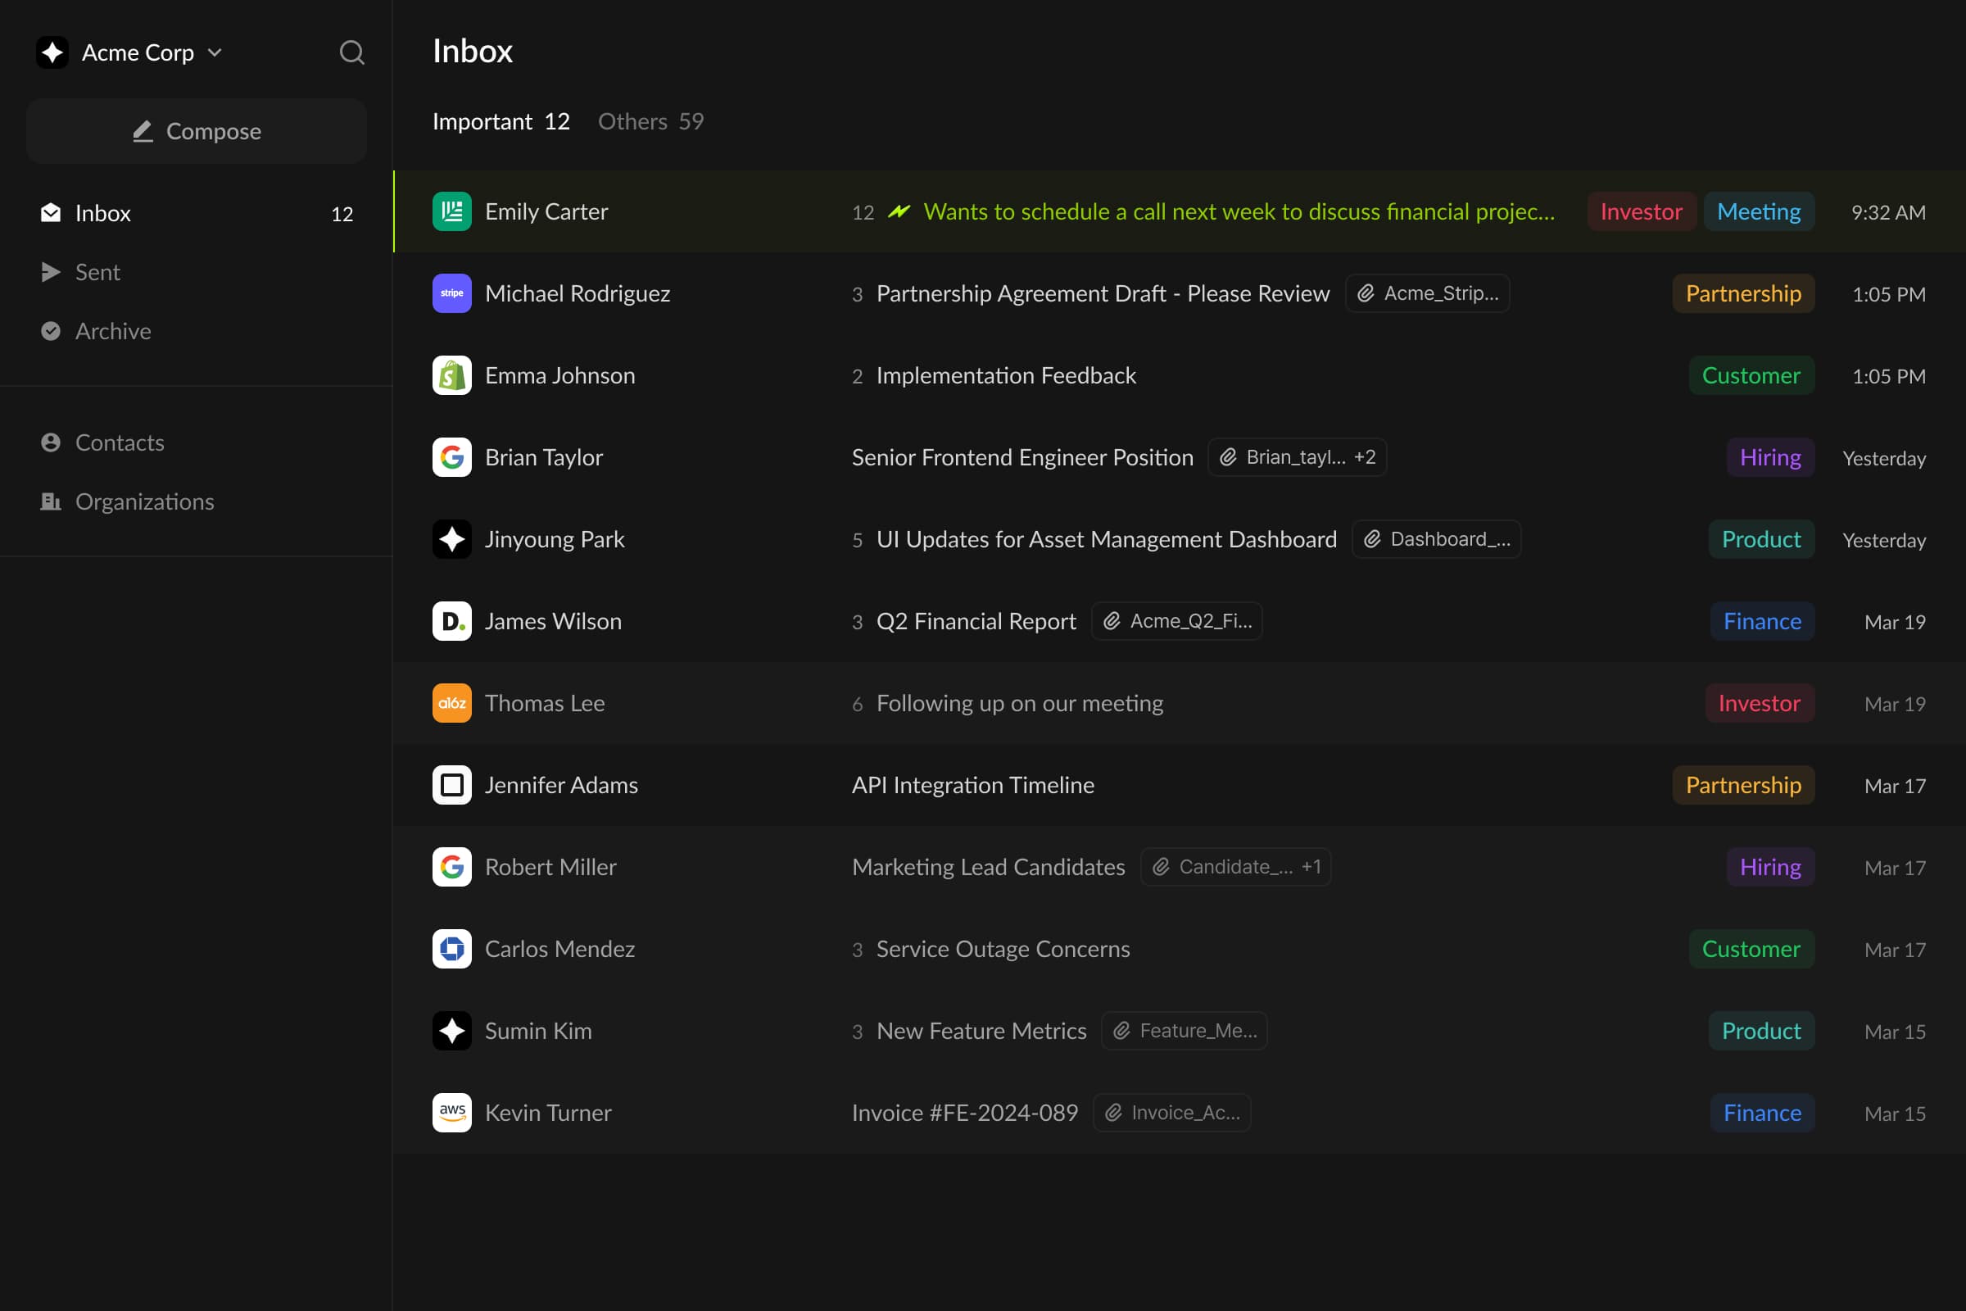Screen dimensions: 1966x1311
Task: Open 'Senior Frontend Engineer Position' email
Action: [x=1179, y=457]
